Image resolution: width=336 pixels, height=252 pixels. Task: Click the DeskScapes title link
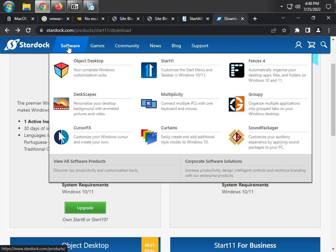85,94
